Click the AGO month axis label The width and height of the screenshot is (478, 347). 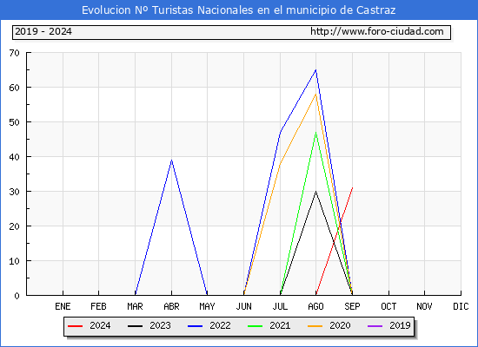tap(315, 306)
